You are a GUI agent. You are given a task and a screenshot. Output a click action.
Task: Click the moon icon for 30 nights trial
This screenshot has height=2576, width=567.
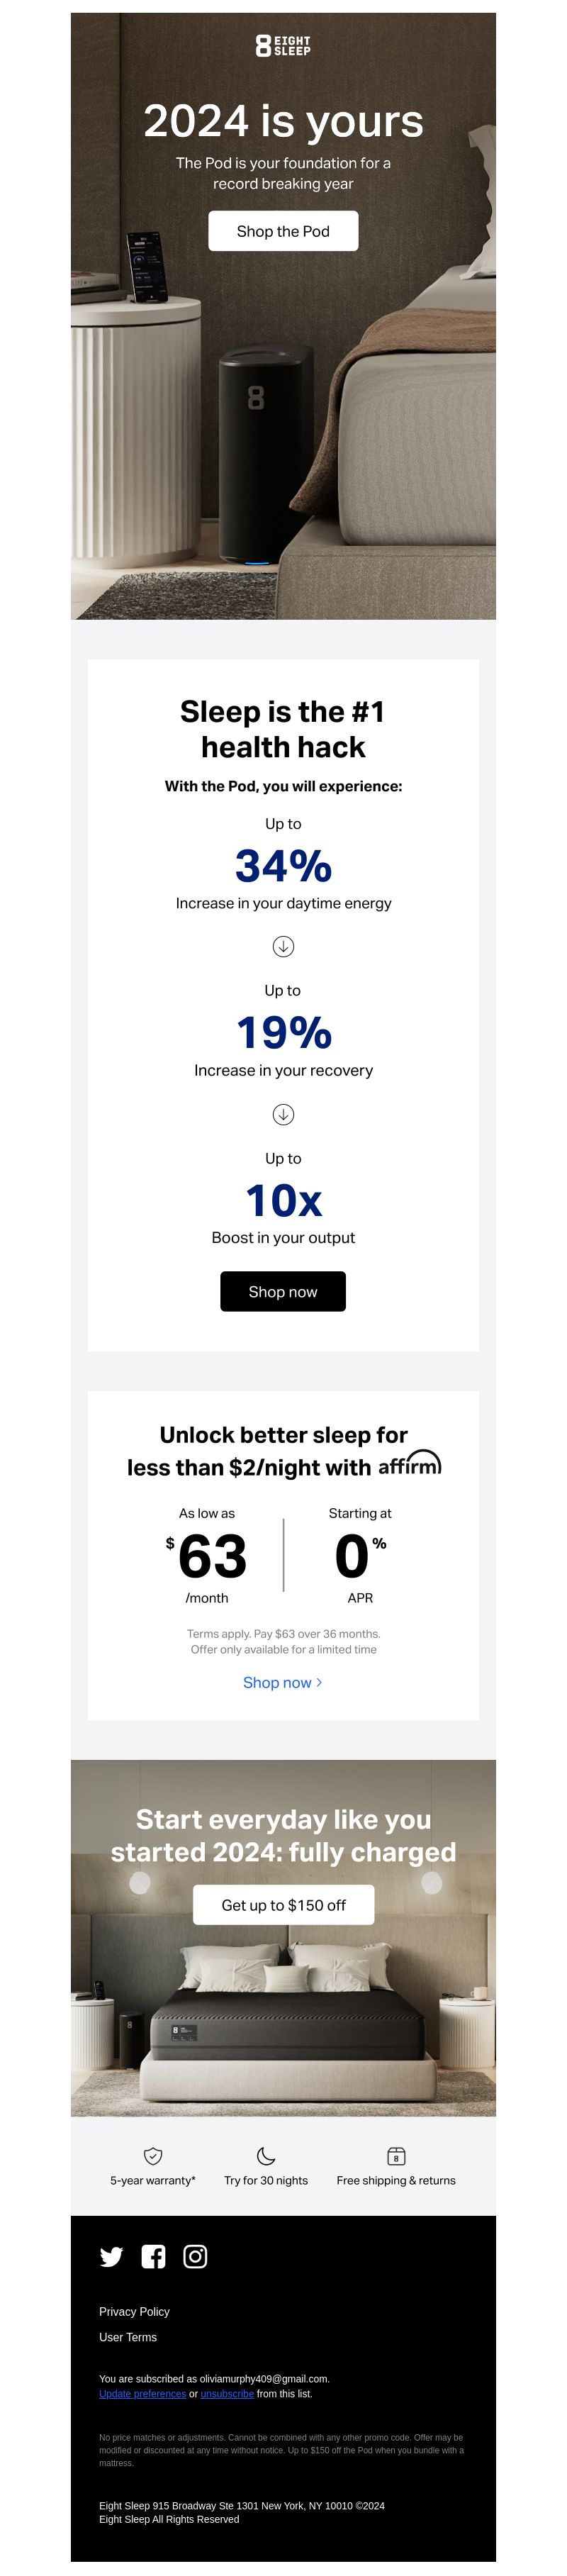tap(266, 2155)
